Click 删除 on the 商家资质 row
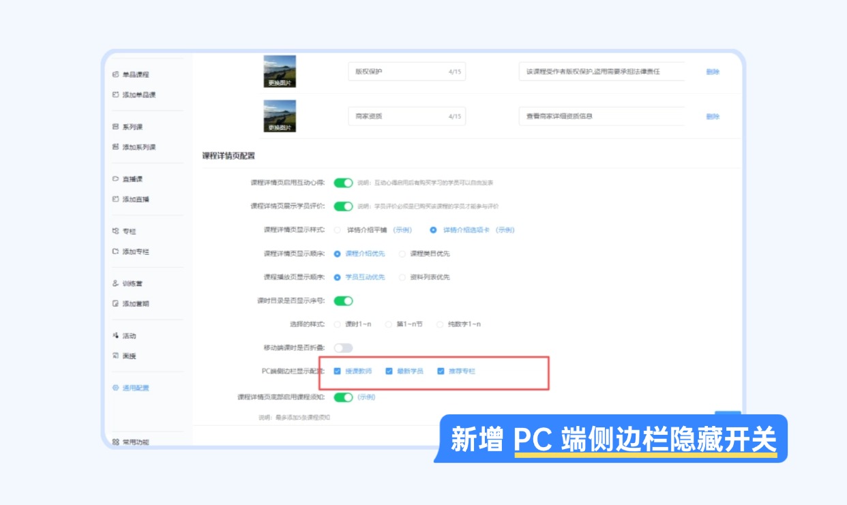The height and width of the screenshot is (505, 847). coord(713,117)
